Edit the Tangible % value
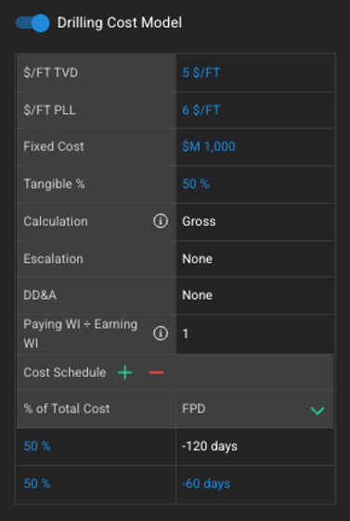Viewport: 350px width, 521px height. [255, 184]
